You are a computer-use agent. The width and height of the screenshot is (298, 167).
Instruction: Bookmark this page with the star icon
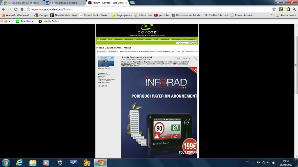click(x=274, y=9)
